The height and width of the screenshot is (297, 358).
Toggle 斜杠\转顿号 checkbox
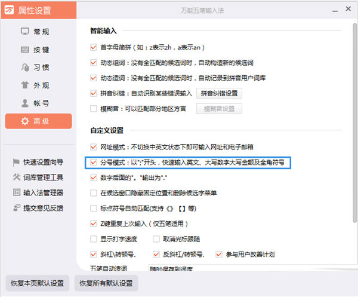point(94,254)
